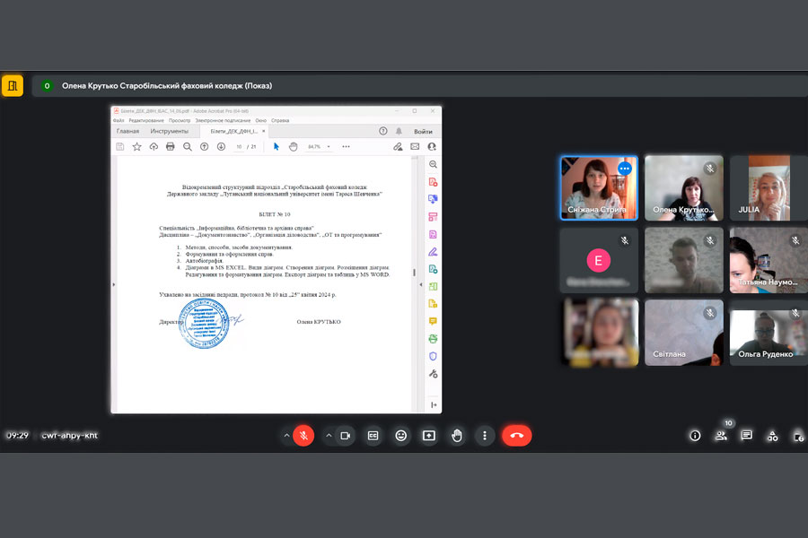Select Олена Крутько participant video tile
Screen dimensions: 808x538
click(x=684, y=188)
